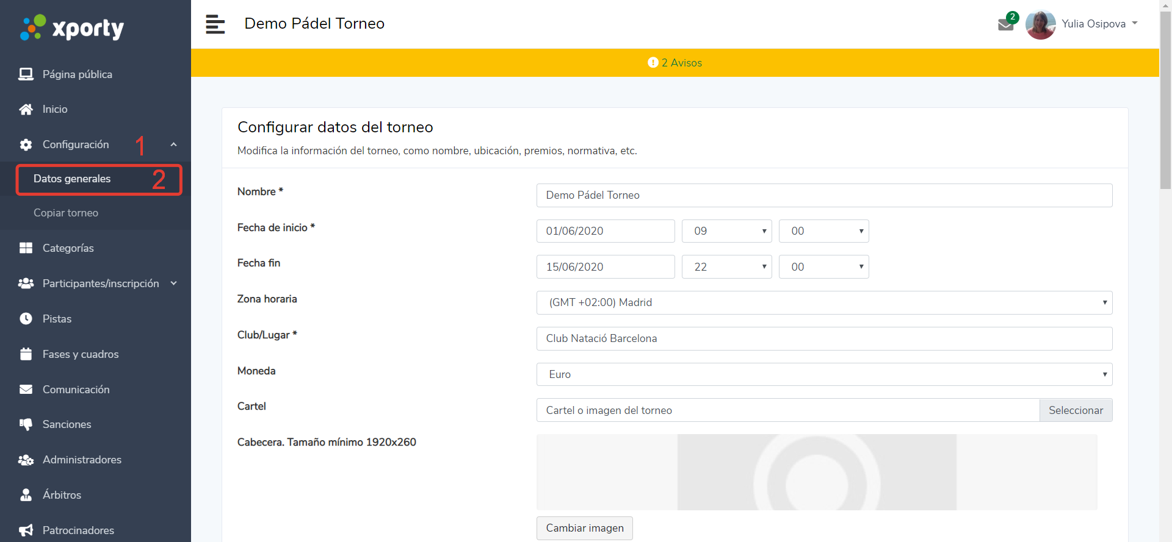
Task: Click the Página pública laptop icon
Action: 26,74
